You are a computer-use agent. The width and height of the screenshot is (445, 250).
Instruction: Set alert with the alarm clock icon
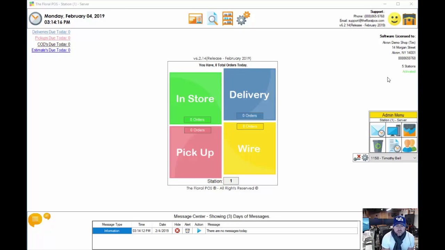tap(187, 231)
